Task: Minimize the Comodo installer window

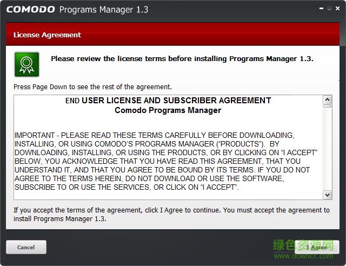Action: click(321, 9)
